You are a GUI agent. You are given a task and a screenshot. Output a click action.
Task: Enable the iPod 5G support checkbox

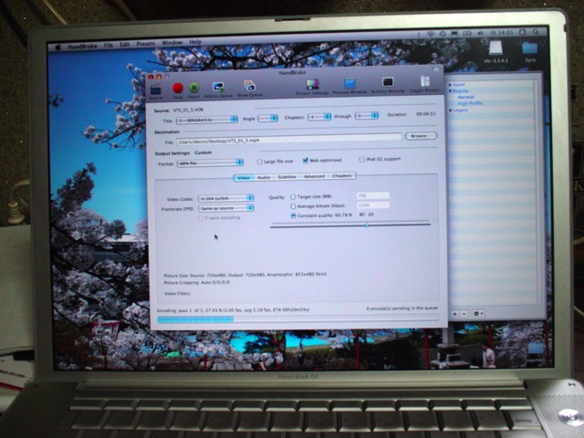(361, 160)
